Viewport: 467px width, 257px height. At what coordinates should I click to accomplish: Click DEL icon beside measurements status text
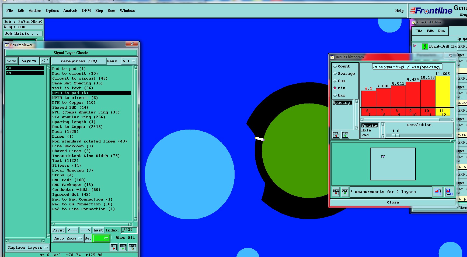(x=336, y=192)
